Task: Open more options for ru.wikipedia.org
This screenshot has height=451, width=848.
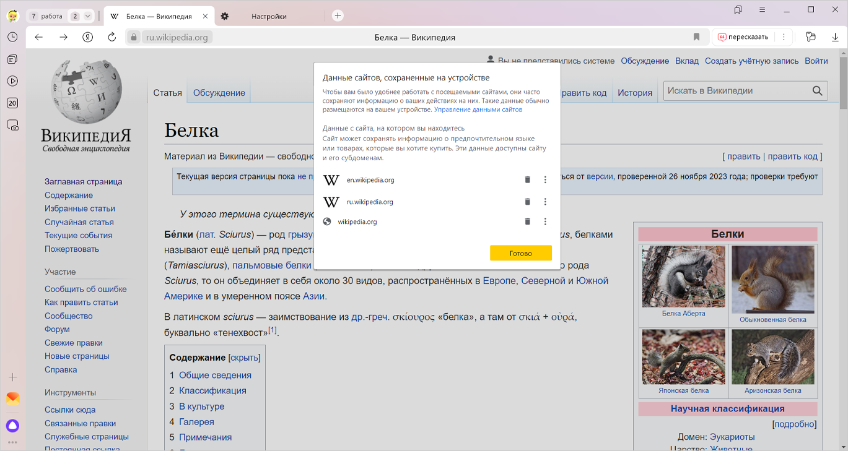Action: click(x=545, y=202)
